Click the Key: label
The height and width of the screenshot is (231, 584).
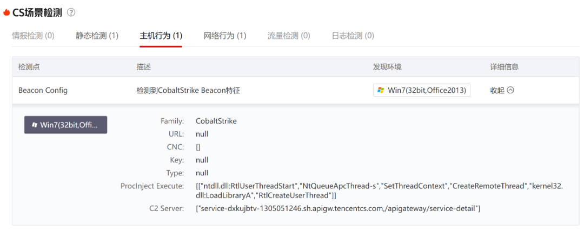coord(177,160)
